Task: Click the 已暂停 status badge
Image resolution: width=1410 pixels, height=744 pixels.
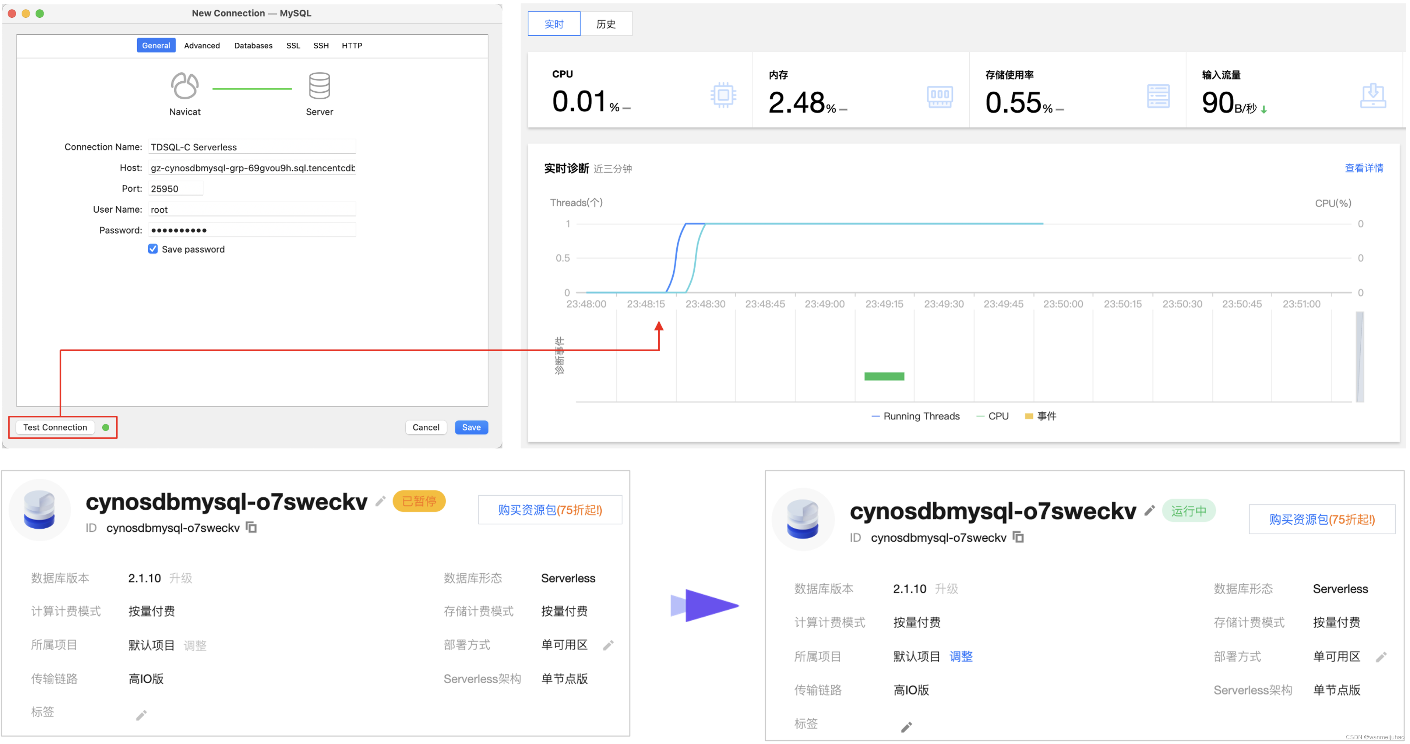Action: [419, 501]
